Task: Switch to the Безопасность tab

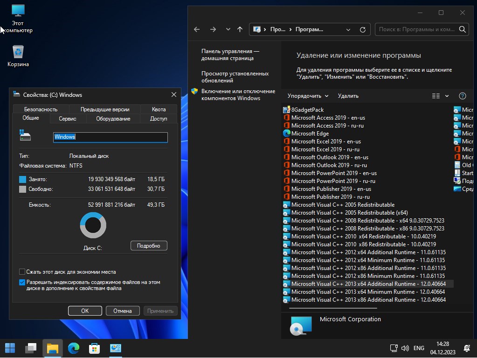Action: coord(41,109)
